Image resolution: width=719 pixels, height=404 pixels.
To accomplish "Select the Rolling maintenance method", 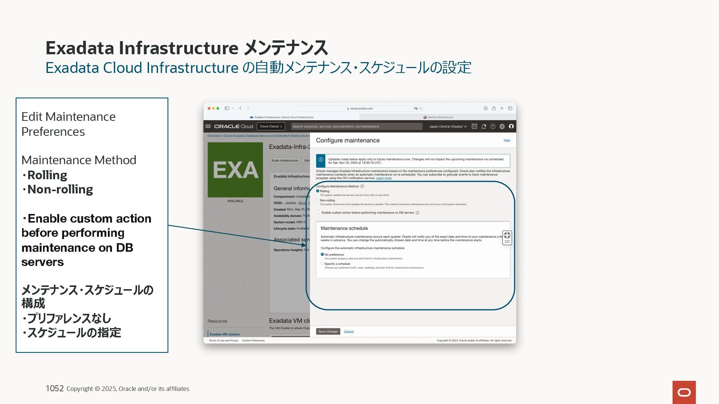I will click(x=318, y=191).
